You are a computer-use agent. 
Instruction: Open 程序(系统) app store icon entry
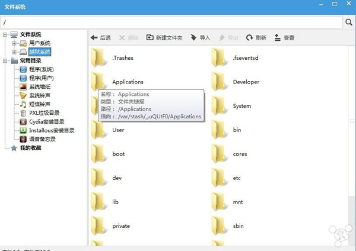click(x=37, y=69)
